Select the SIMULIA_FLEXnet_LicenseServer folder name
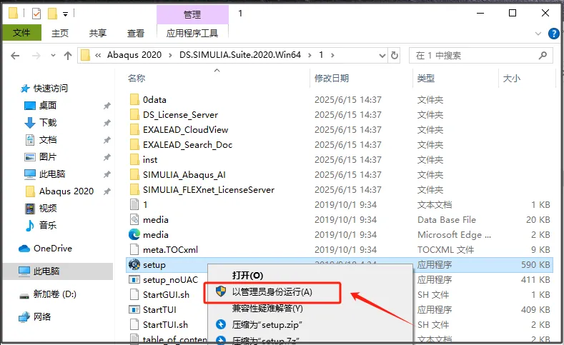 [209, 190]
